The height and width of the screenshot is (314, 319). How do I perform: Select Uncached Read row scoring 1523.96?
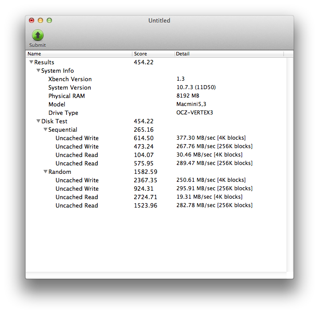[x=156, y=205]
